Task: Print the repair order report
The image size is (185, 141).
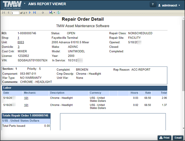Action: (x=164, y=138)
